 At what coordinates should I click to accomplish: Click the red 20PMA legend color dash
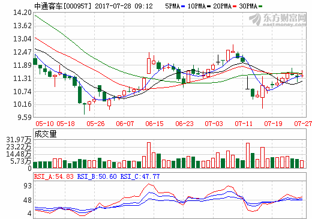[x=235, y=7]
